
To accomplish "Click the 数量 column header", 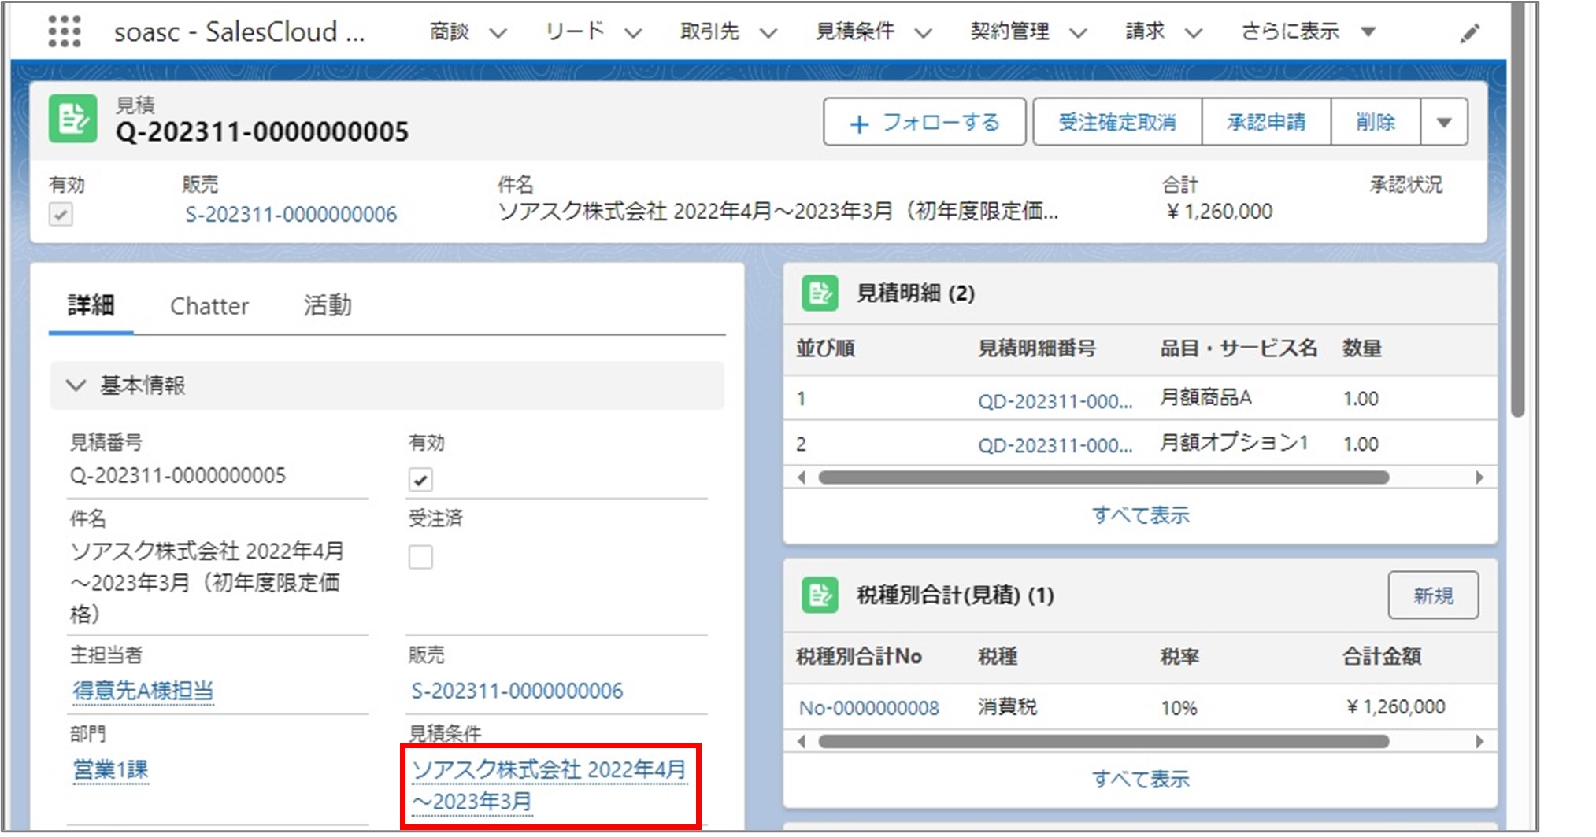I will point(1361,348).
